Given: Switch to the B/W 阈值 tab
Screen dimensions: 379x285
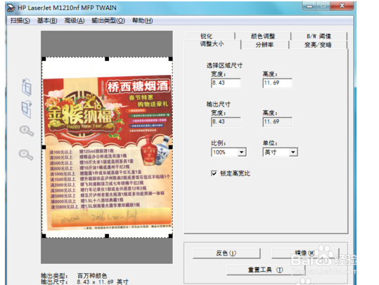Looking at the screenshot, I should (319, 36).
